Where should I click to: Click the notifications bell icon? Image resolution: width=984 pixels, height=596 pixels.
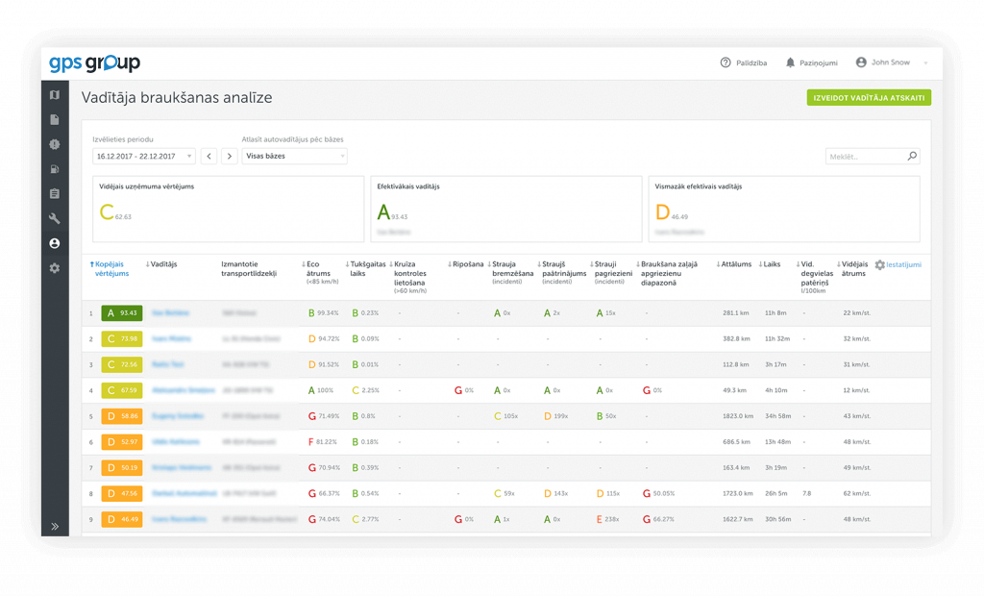coord(790,62)
